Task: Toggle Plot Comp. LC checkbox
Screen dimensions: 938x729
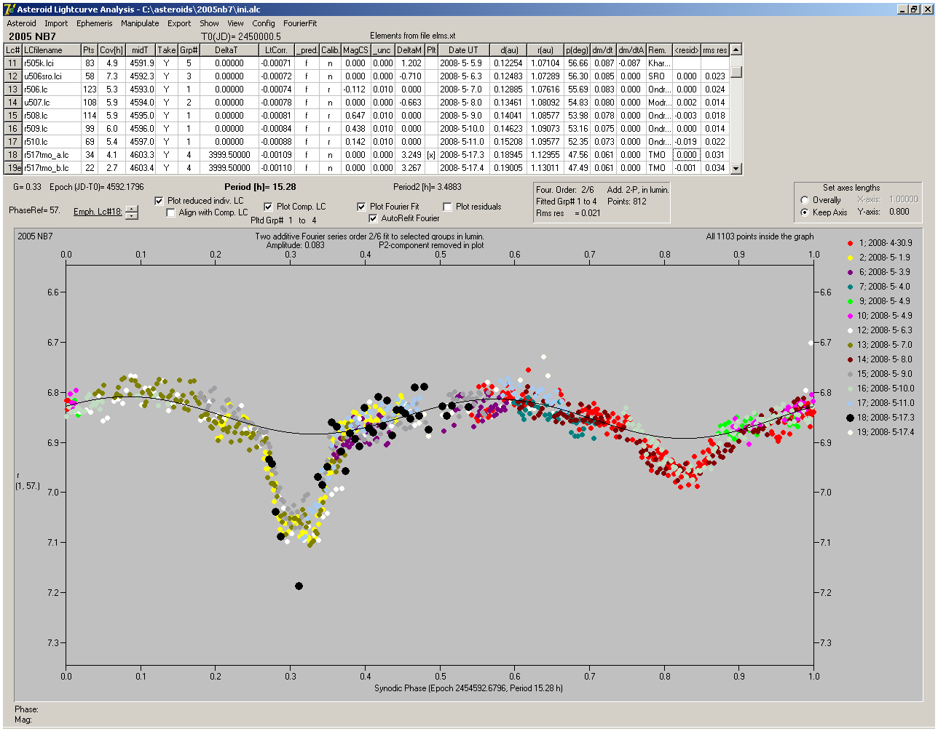Action: 268,207
